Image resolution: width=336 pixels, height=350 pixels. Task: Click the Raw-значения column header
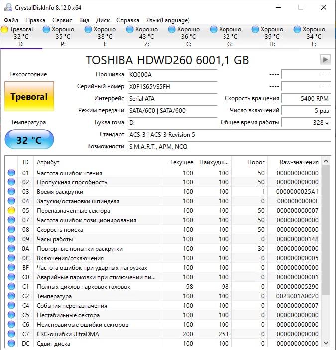(x=294, y=162)
